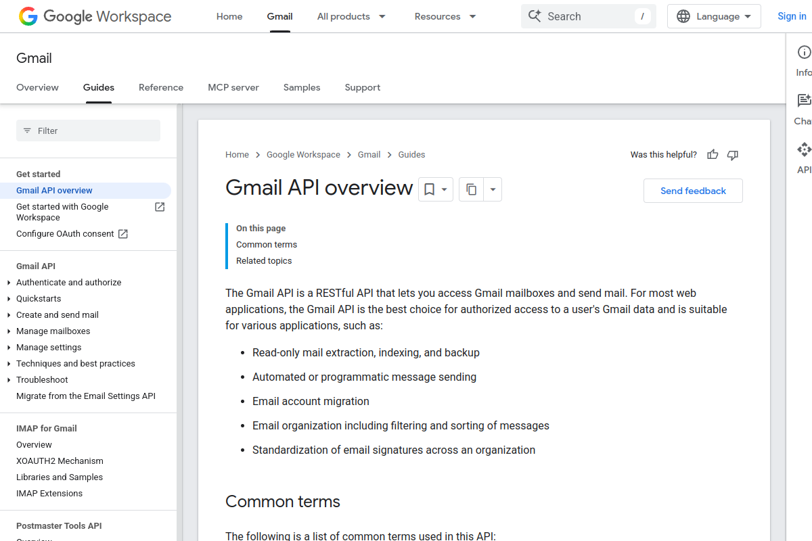Click the Google Workspace logo
Screen dimensions: 812x541
(x=95, y=16)
